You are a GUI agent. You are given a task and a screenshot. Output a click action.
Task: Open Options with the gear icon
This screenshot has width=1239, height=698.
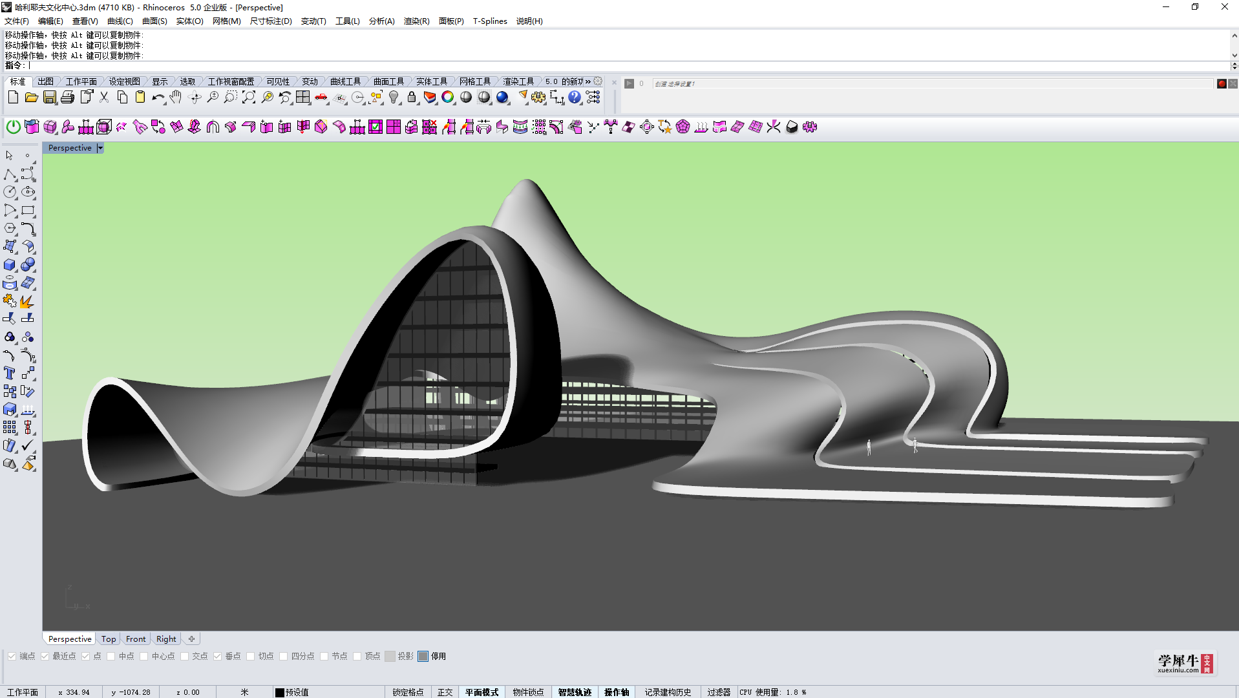point(538,98)
